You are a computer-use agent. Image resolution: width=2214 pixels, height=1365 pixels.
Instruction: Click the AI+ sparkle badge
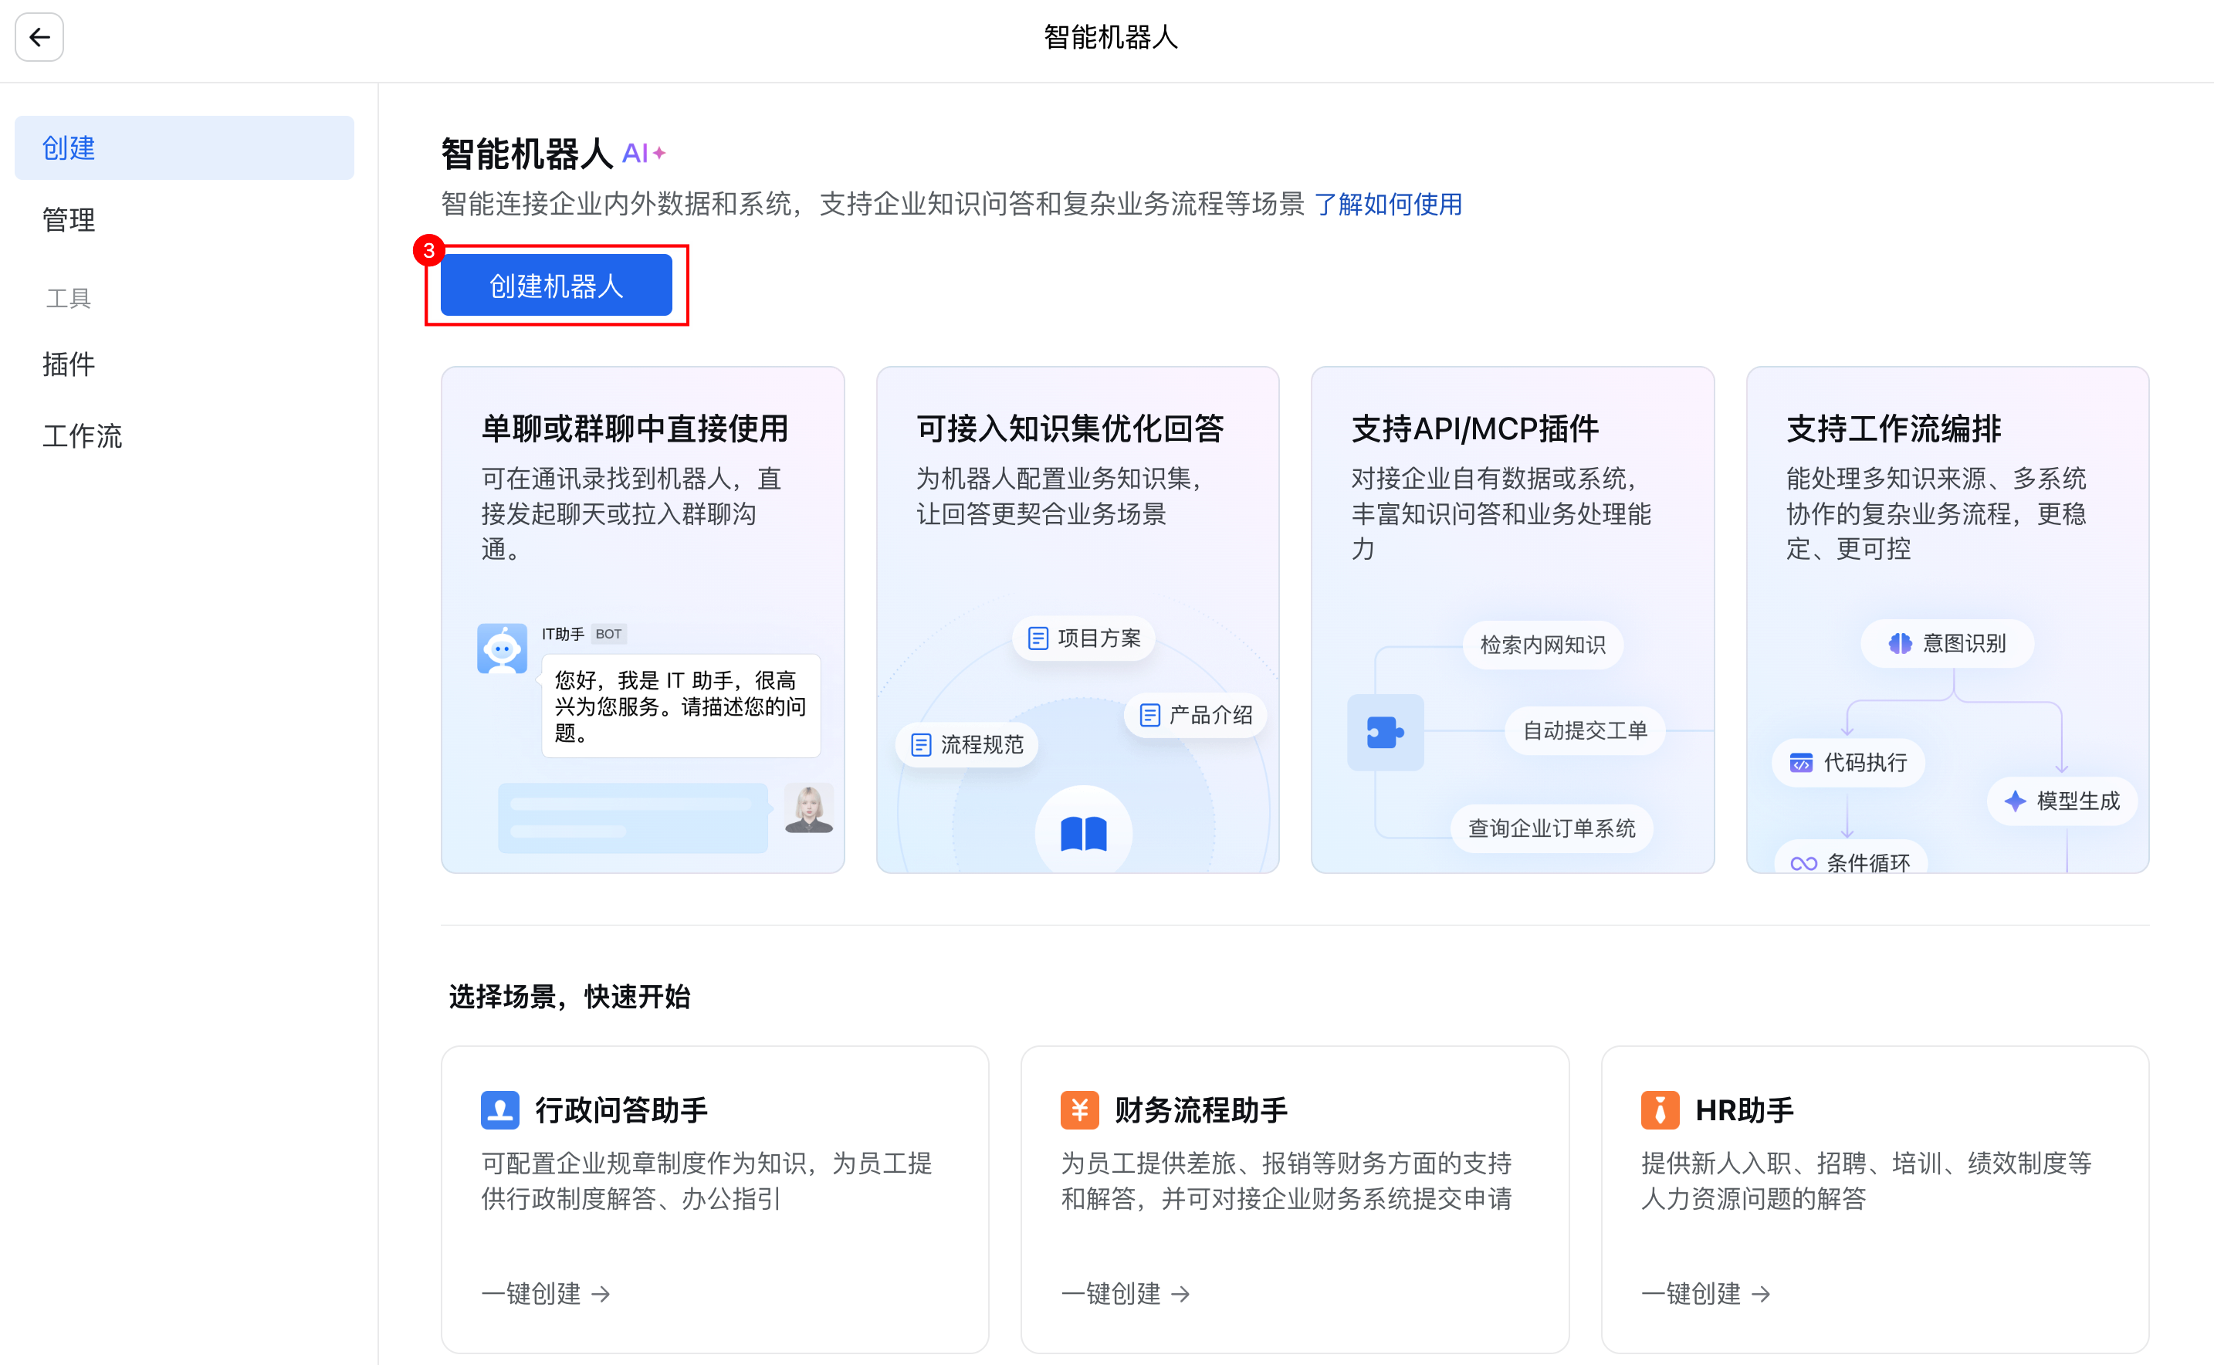(645, 154)
